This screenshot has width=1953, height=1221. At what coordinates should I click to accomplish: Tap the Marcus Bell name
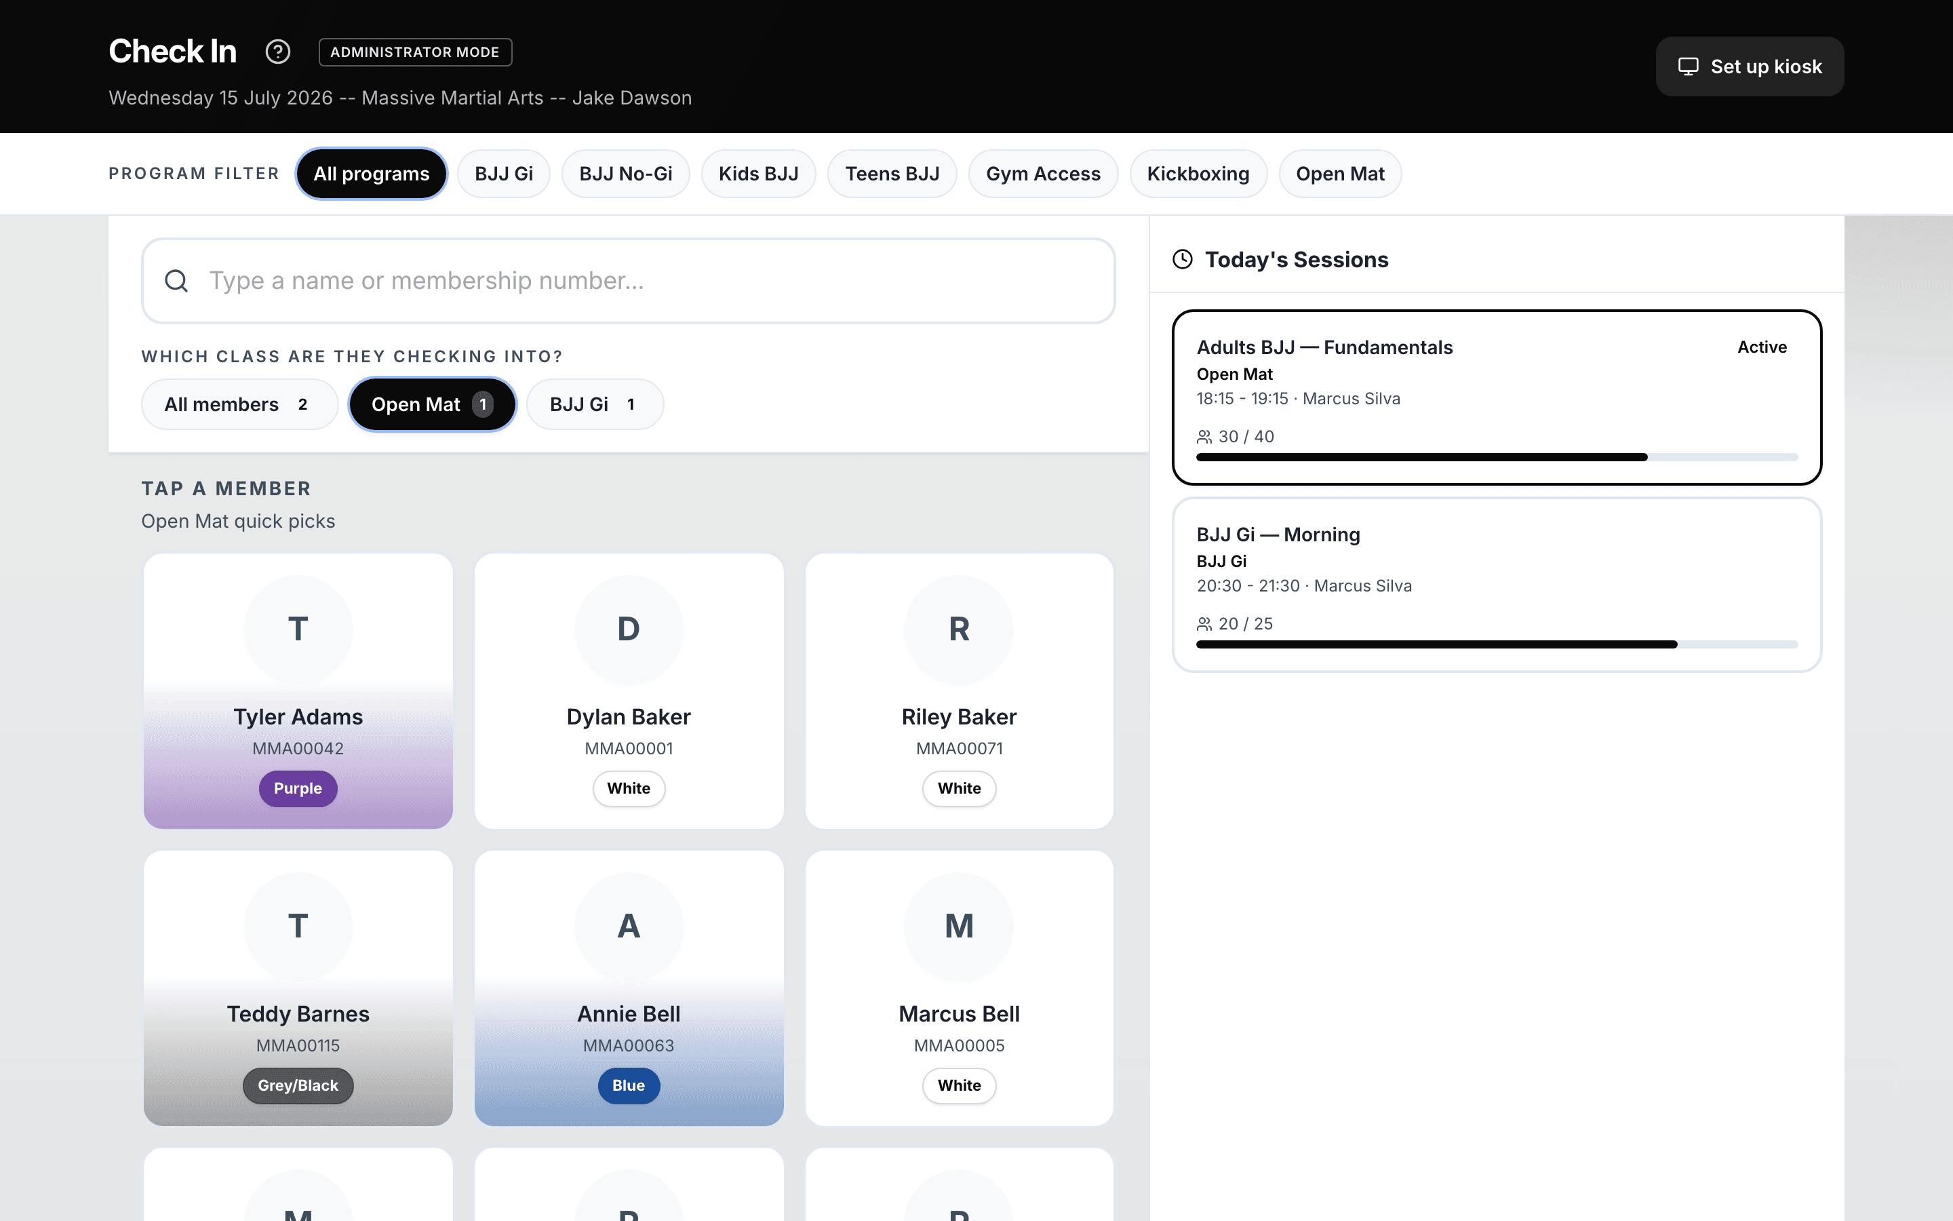959,1014
